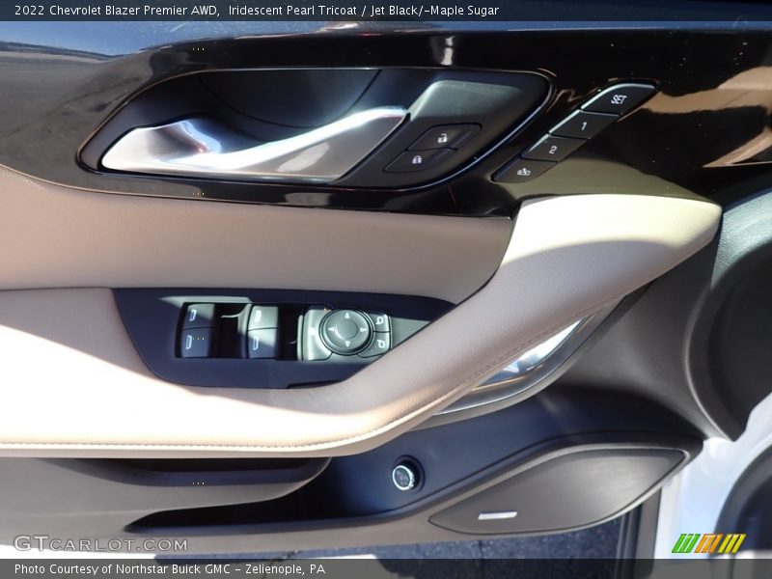This screenshot has width=772, height=579.
Task: Nudge the mirror adjust knob up arrow
Action: click(347, 315)
